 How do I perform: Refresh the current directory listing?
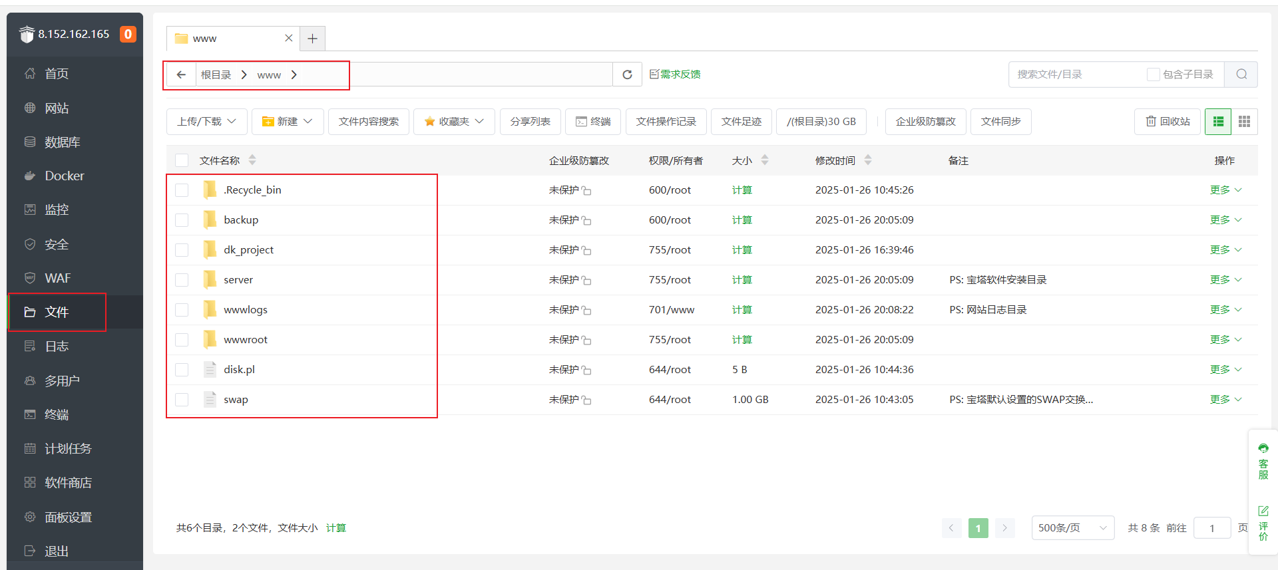click(627, 74)
